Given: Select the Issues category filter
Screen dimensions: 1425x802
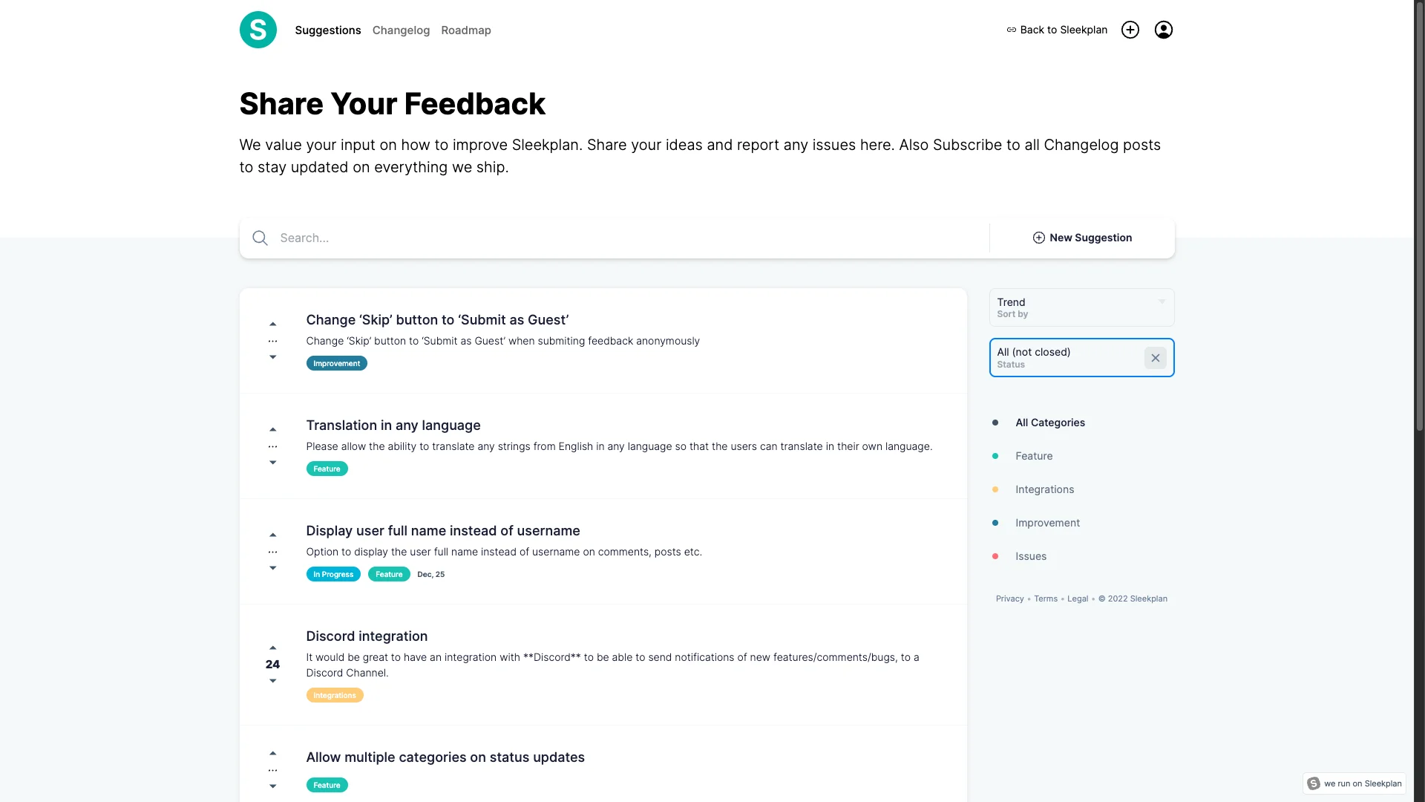Looking at the screenshot, I should (x=1031, y=556).
